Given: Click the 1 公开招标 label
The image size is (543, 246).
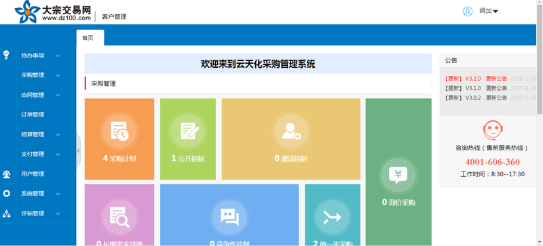Looking at the screenshot, I should click(x=188, y=159).
